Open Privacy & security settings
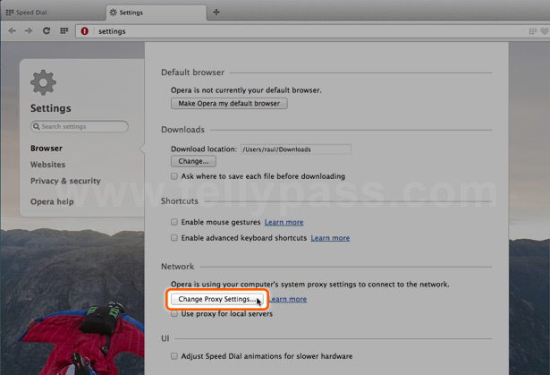 [65, 181]
